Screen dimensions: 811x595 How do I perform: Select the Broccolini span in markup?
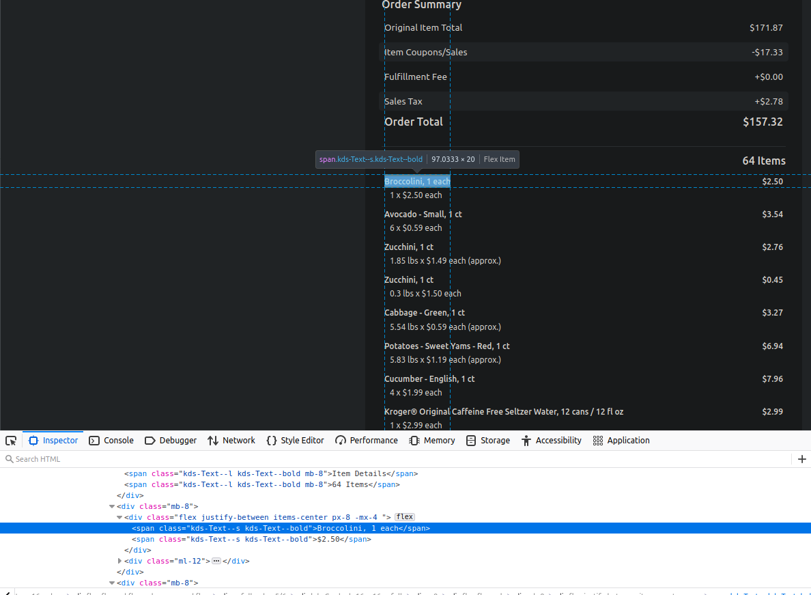pyautogui.click(x=281, y=528)
